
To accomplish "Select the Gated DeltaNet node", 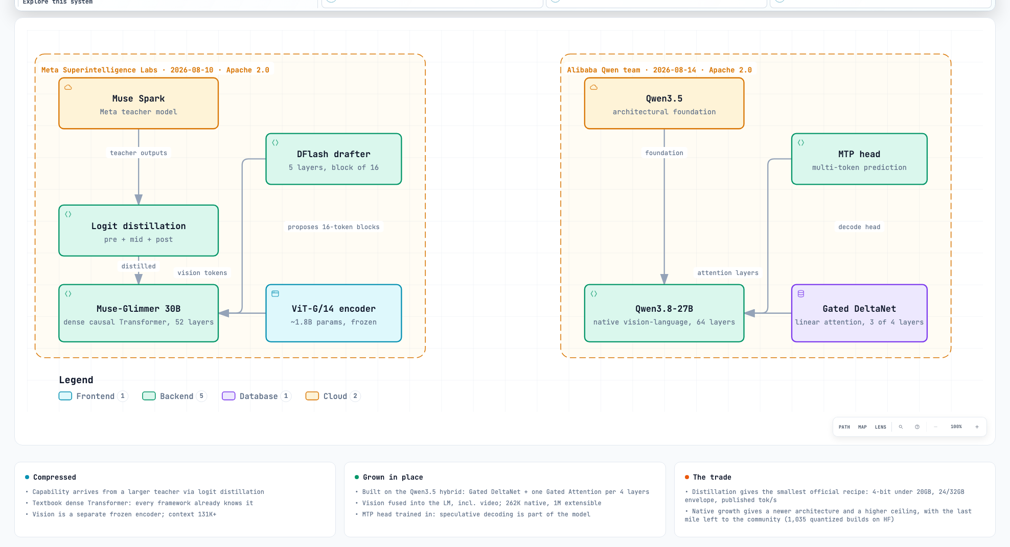I will 859,313.
